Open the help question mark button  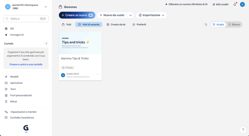point(243,130)
